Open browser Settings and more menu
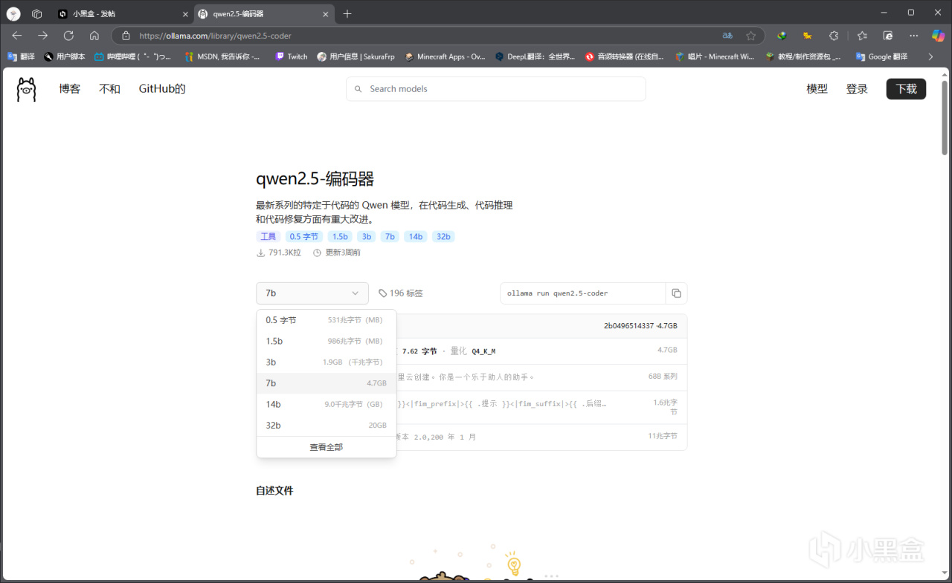 pos(913,36)
